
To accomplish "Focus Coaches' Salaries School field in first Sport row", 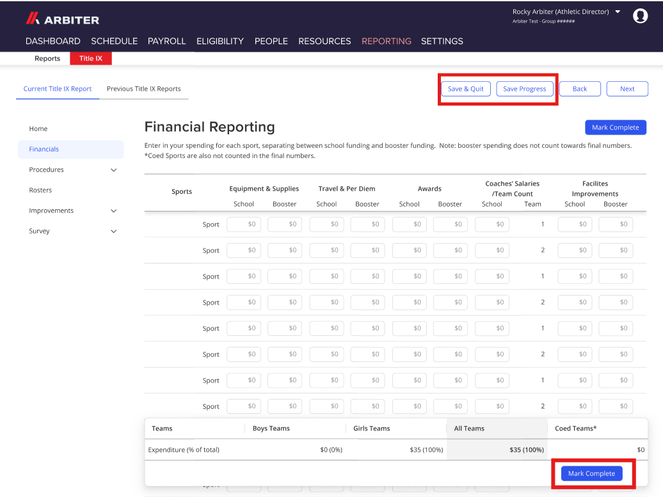I will (492, 224).
